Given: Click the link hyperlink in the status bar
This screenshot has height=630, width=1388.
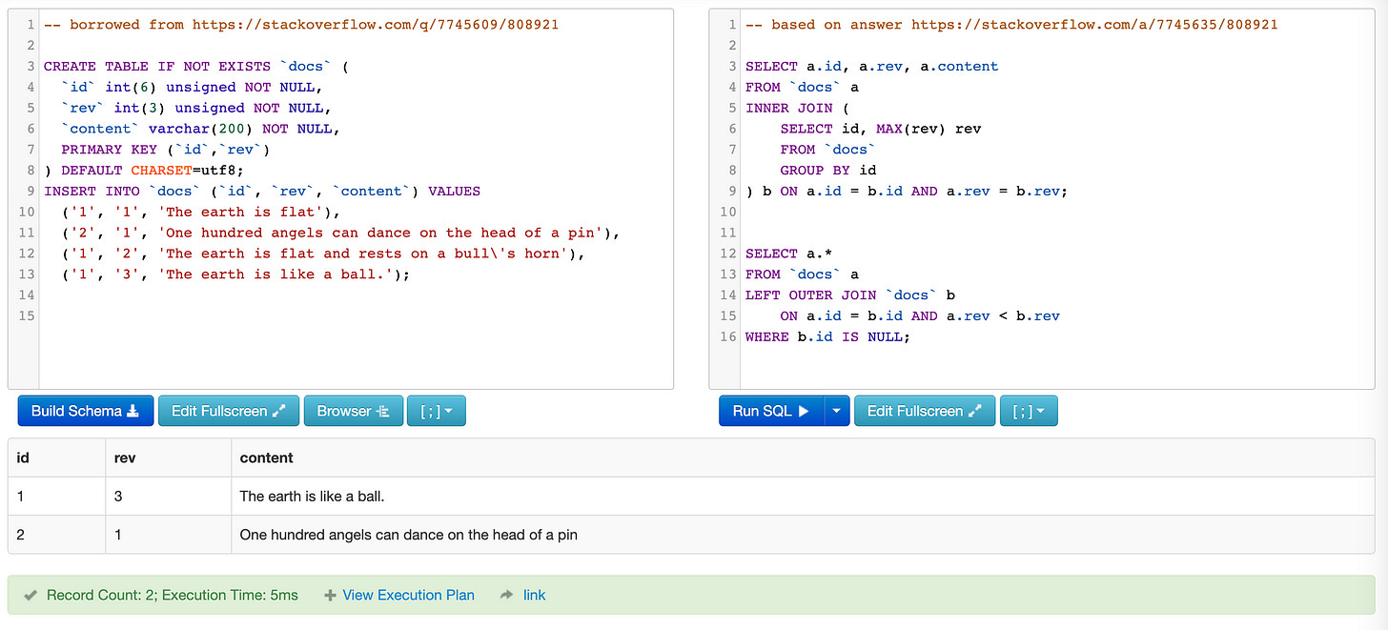Looking at the screenshot, I should coord(535,594).
